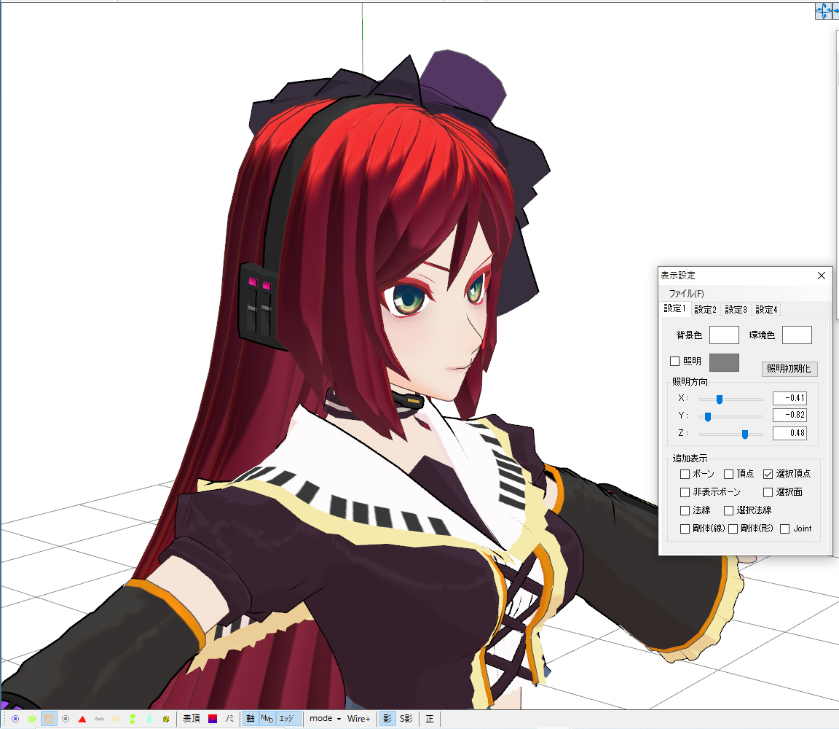Pick the 環境色 ambient color swatch
This screenshot has height=729, width=839.
click(x=797, y=335)
